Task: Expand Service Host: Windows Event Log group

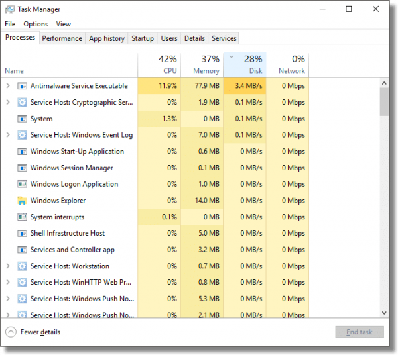Action: (x=8, y=135)
